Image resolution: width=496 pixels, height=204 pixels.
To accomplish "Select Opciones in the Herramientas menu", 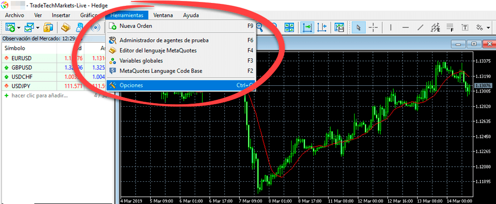I will pos(181,85).
